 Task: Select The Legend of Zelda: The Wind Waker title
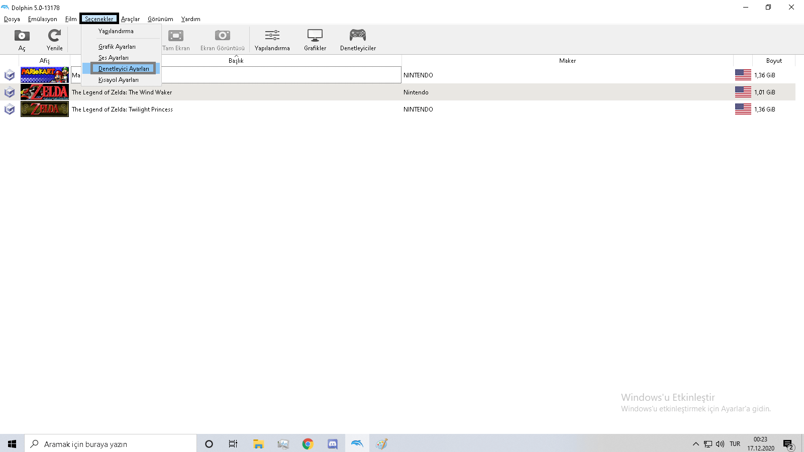point(122,92)
